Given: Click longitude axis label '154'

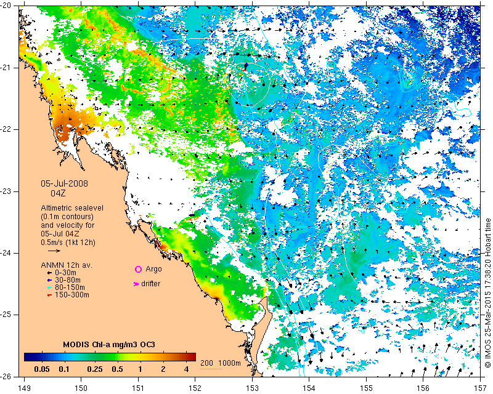Looking at the screenshot, I should (309, 388).
